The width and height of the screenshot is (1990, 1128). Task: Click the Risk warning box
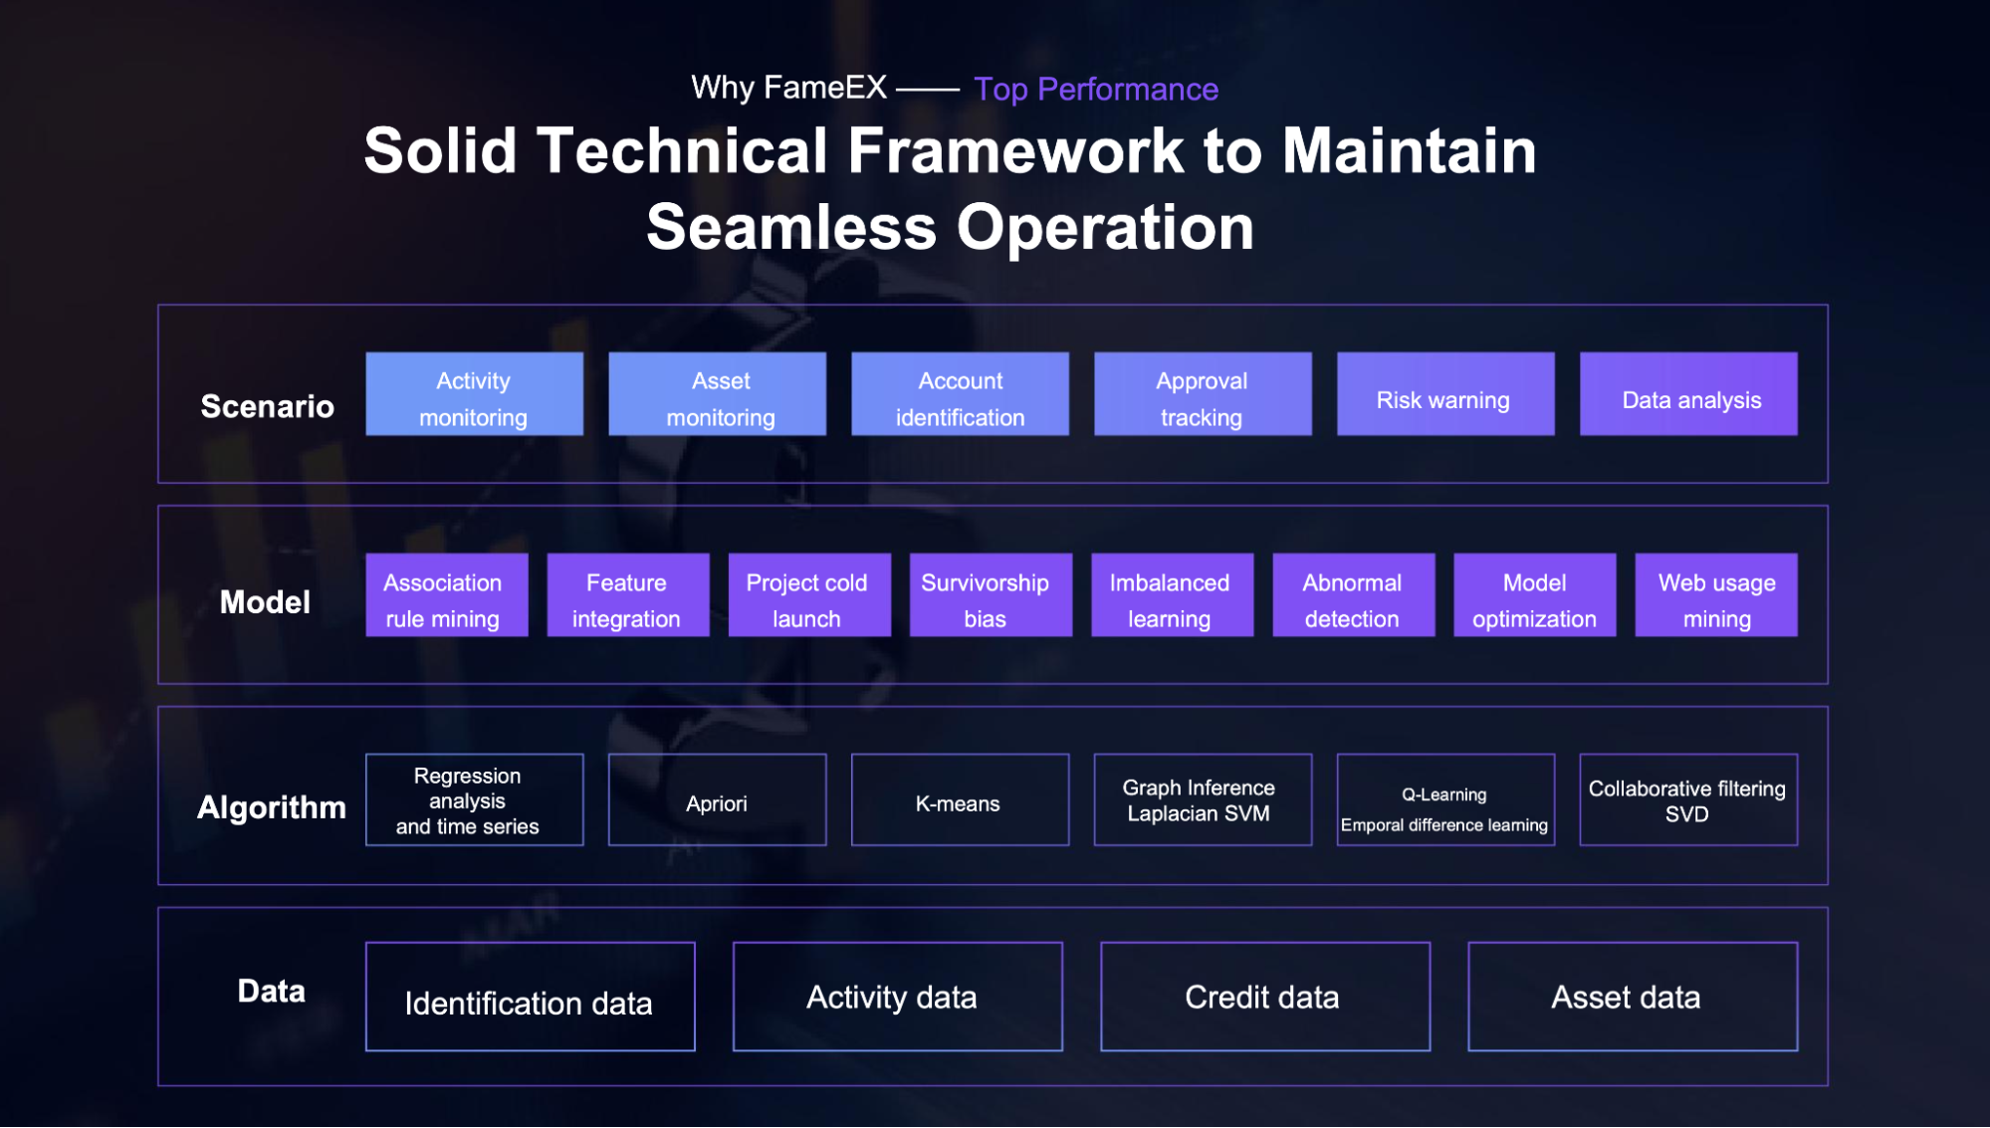click(1445, 393)
